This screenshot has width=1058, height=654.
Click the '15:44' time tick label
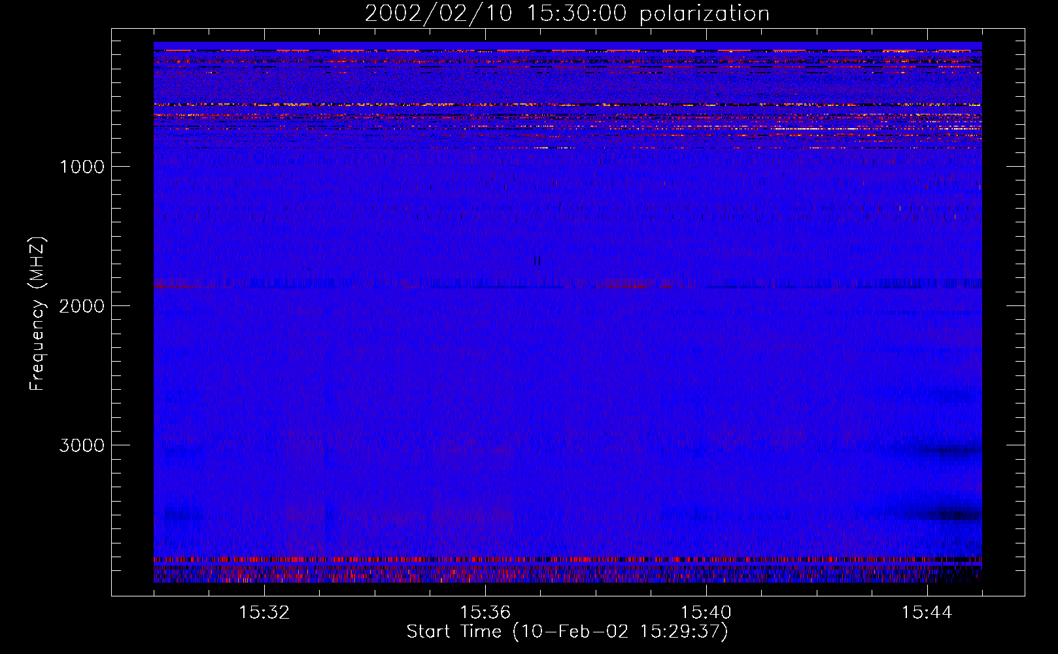927,613
